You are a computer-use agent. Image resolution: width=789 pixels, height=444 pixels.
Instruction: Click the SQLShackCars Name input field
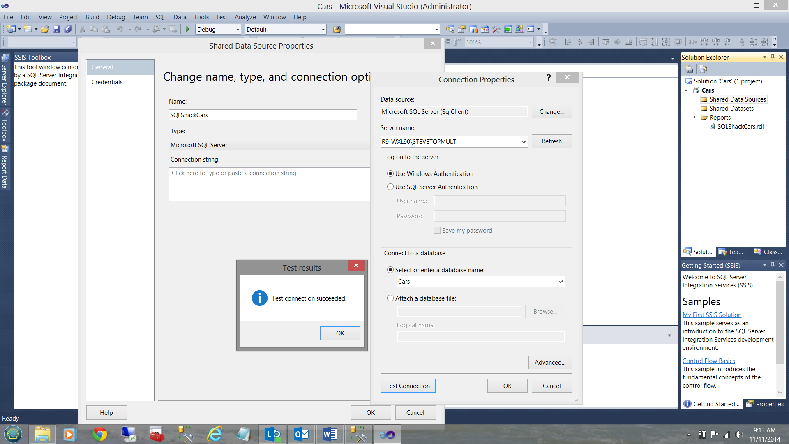click(263, 115)
